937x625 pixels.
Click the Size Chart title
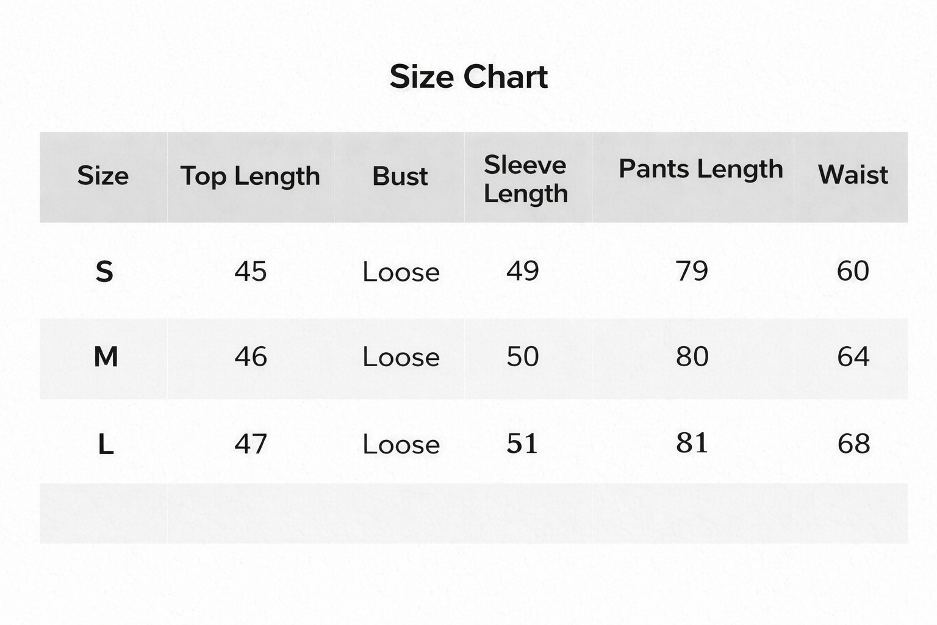point(468,77)
